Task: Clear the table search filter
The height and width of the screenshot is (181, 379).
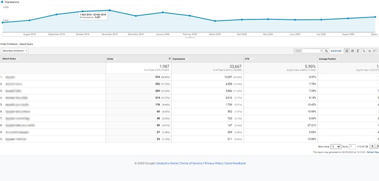Action: (322, 51)
